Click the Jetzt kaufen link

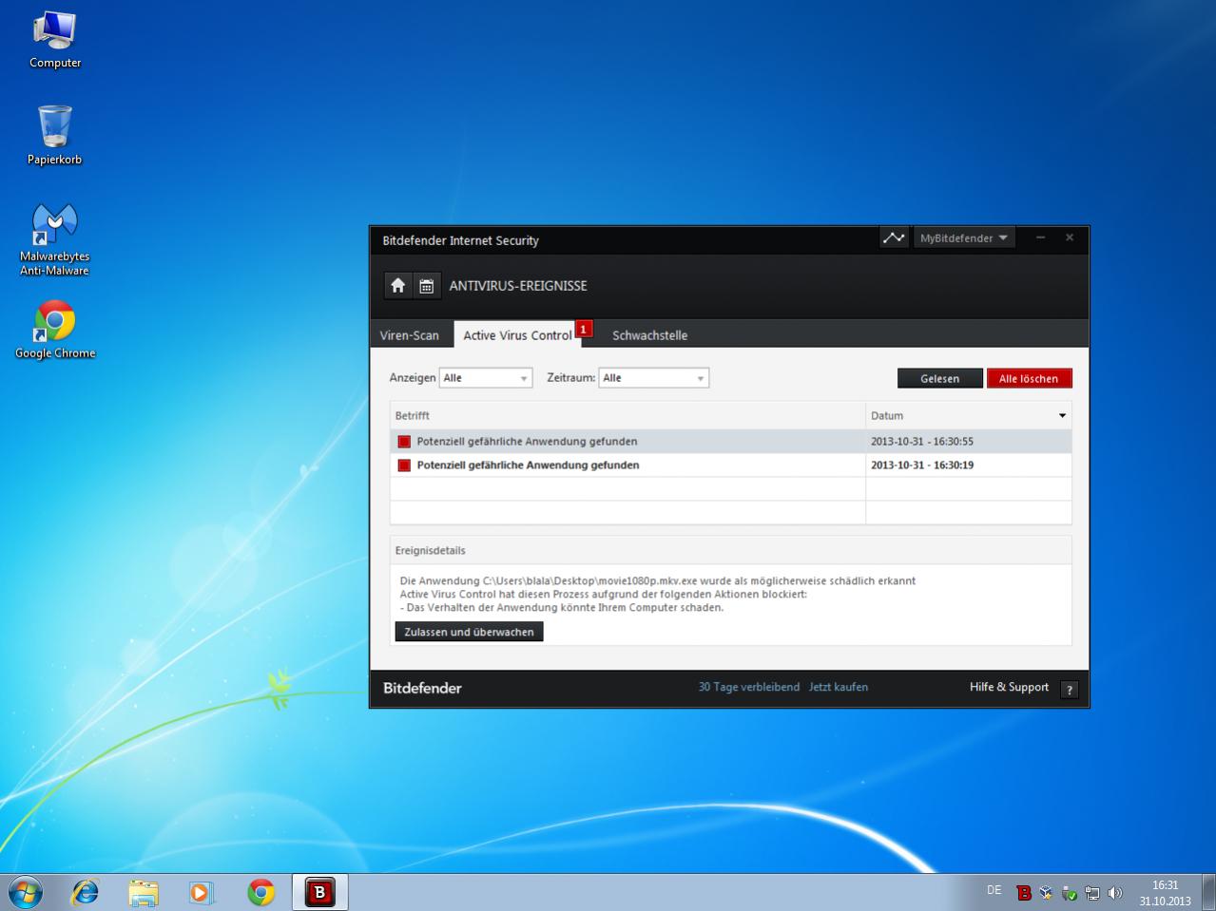pyautogui.click(x=839, y=687)
